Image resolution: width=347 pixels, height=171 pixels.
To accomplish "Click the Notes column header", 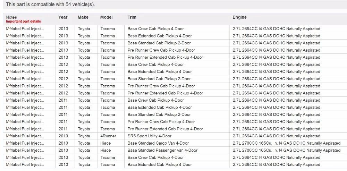I will (x=11, y=17).
